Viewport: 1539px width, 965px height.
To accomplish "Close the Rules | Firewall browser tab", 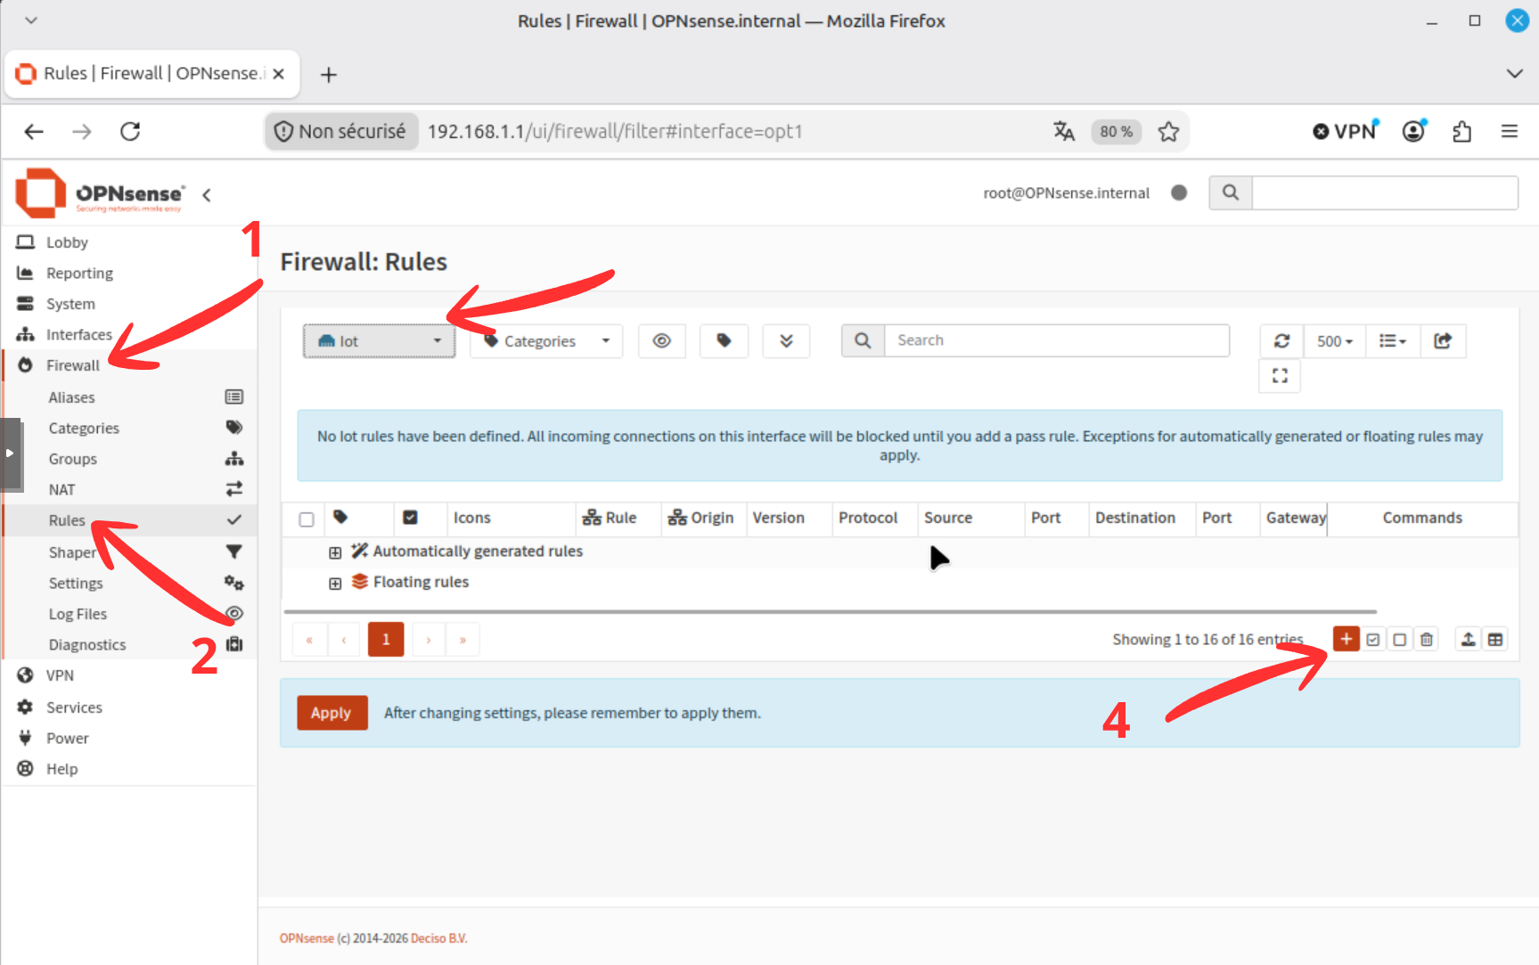I will click(x=278, y=74).
